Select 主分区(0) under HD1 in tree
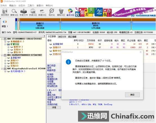156x123 pixels. (15, 58)
